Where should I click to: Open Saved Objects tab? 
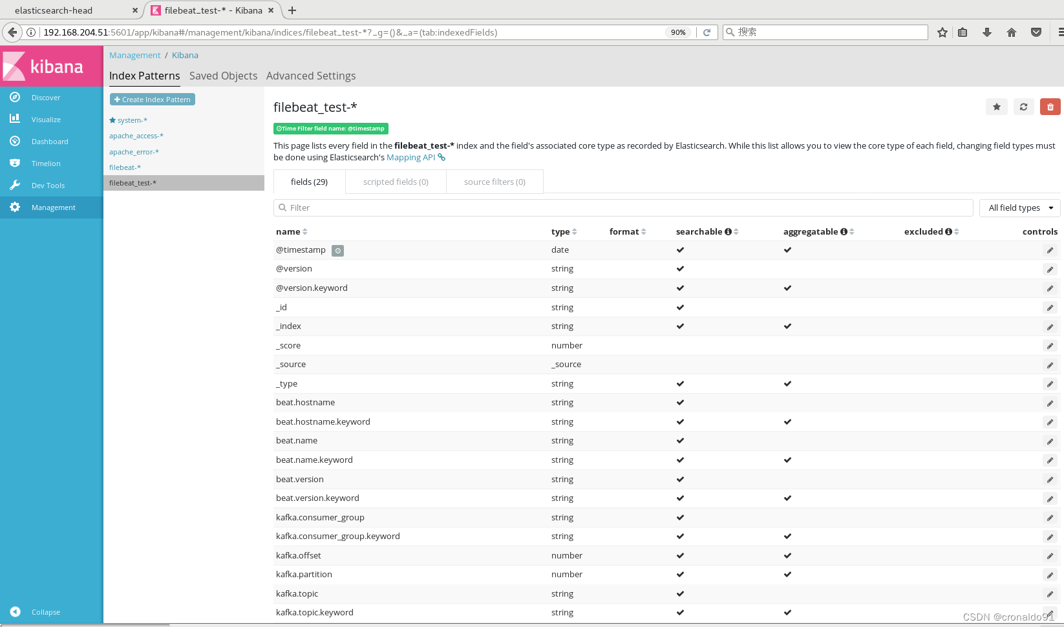click(x=223, y=76)
